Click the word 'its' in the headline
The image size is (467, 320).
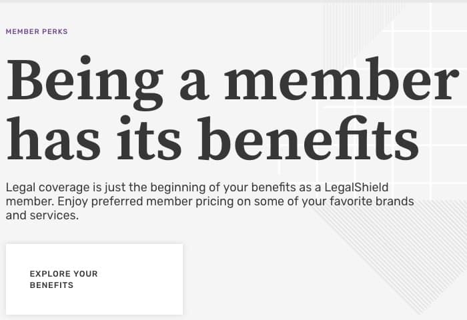pyautogui.click(x=149, y=139)
